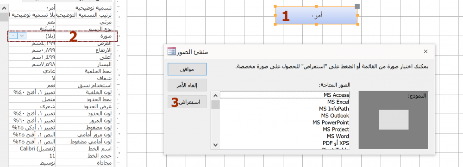Select MS Word list entry

pyautogui.click(x=338, y=136)
